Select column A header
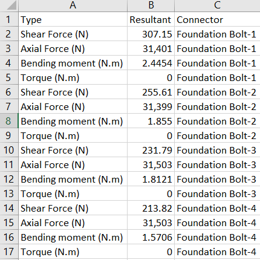The width and height of the screenshot is (260, 260). 73,5
